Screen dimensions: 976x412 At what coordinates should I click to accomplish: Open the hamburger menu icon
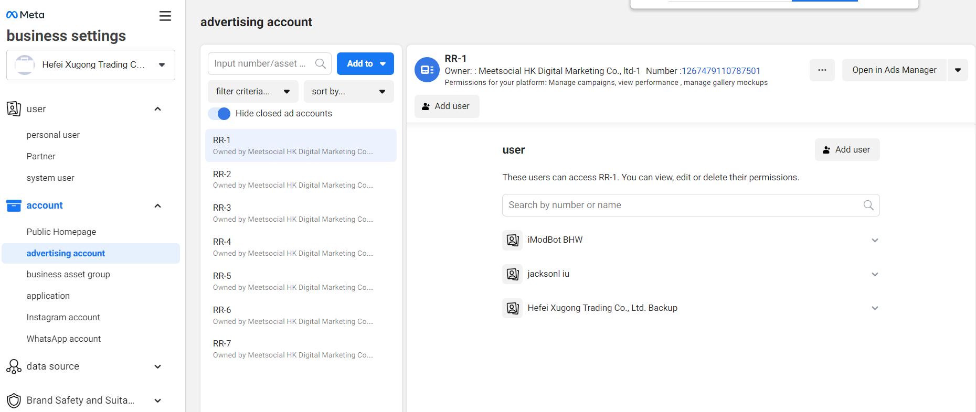tap(165, 16)
